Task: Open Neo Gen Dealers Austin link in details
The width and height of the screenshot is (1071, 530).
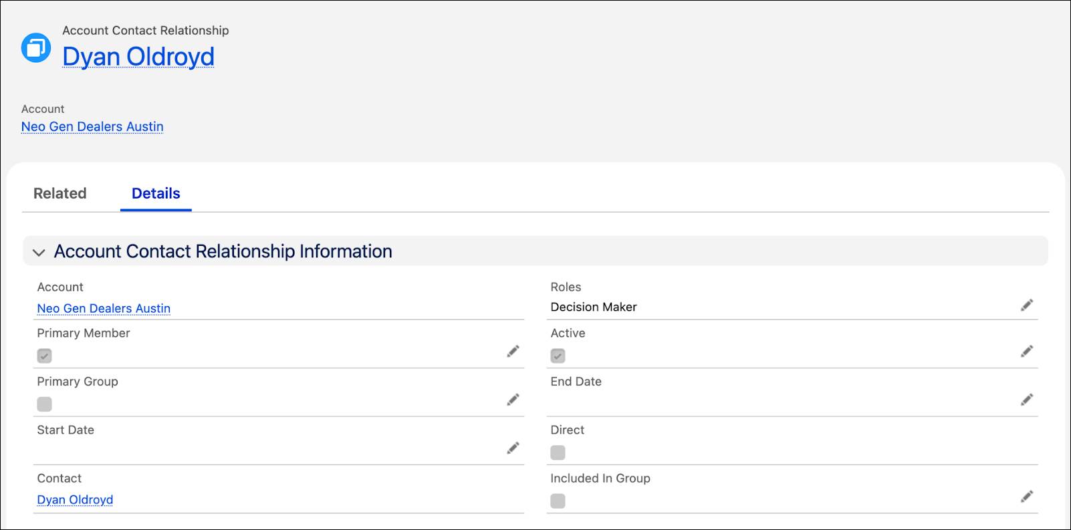Action: (104, 308)
